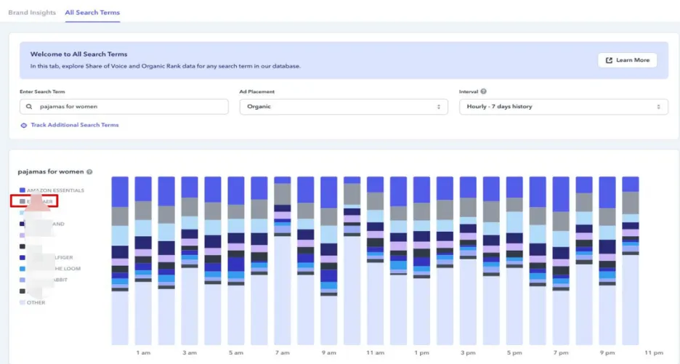Toggle the legend entry ending in 'ABBIT'
680x364 pixels.
(x=44, y=280)
